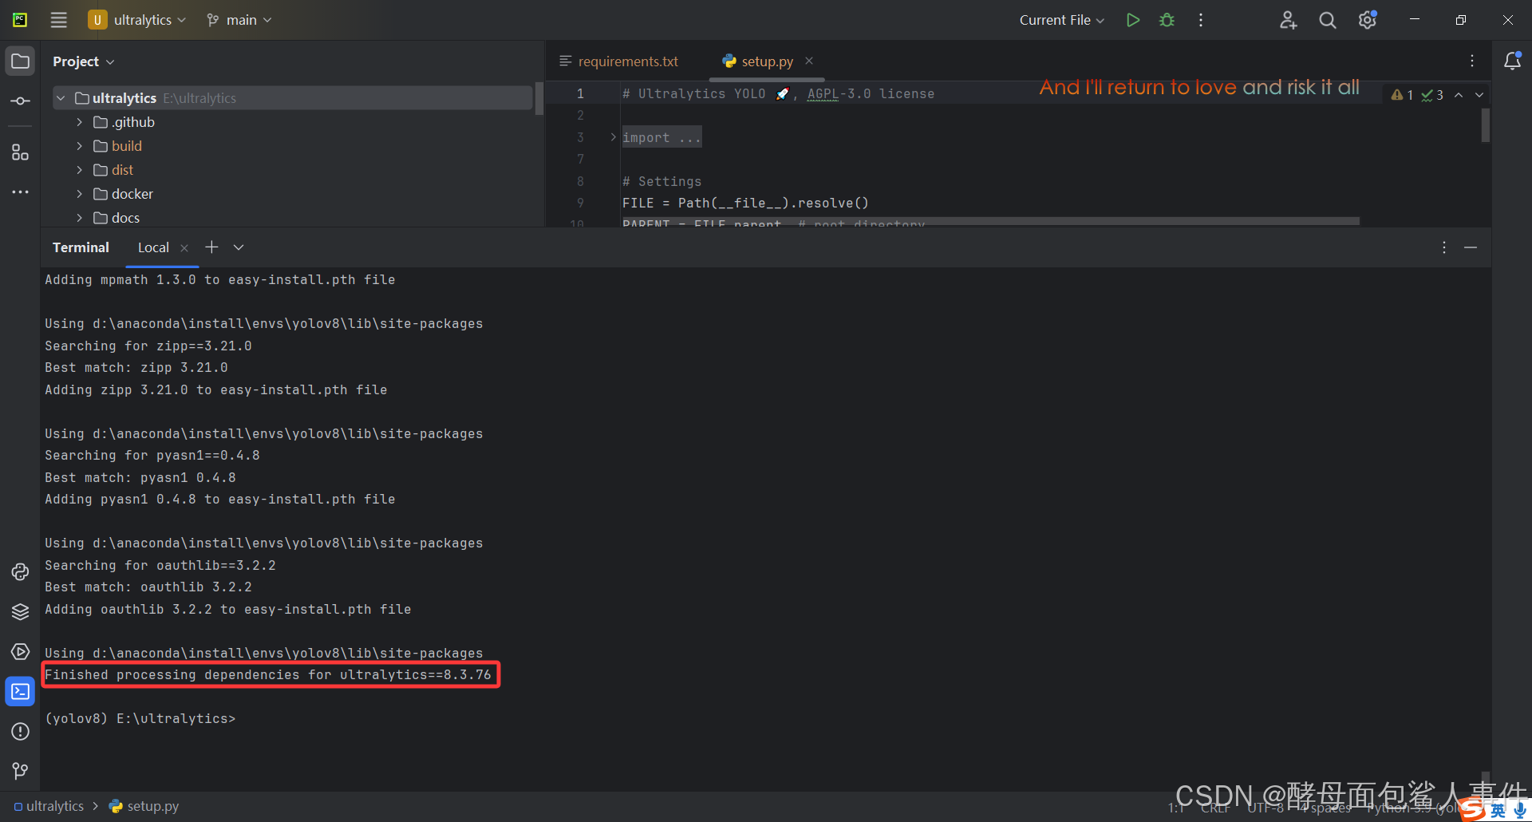Image resolution: width=1532 pixels, height=822 pixels.
Task: Run the current file with the Run icon
Action: point(1132,19)
